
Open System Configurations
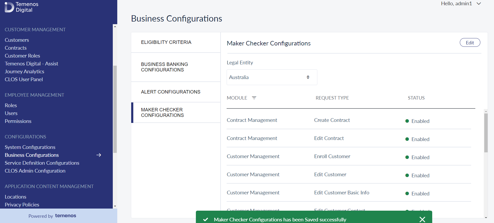[x=30, y=147]
